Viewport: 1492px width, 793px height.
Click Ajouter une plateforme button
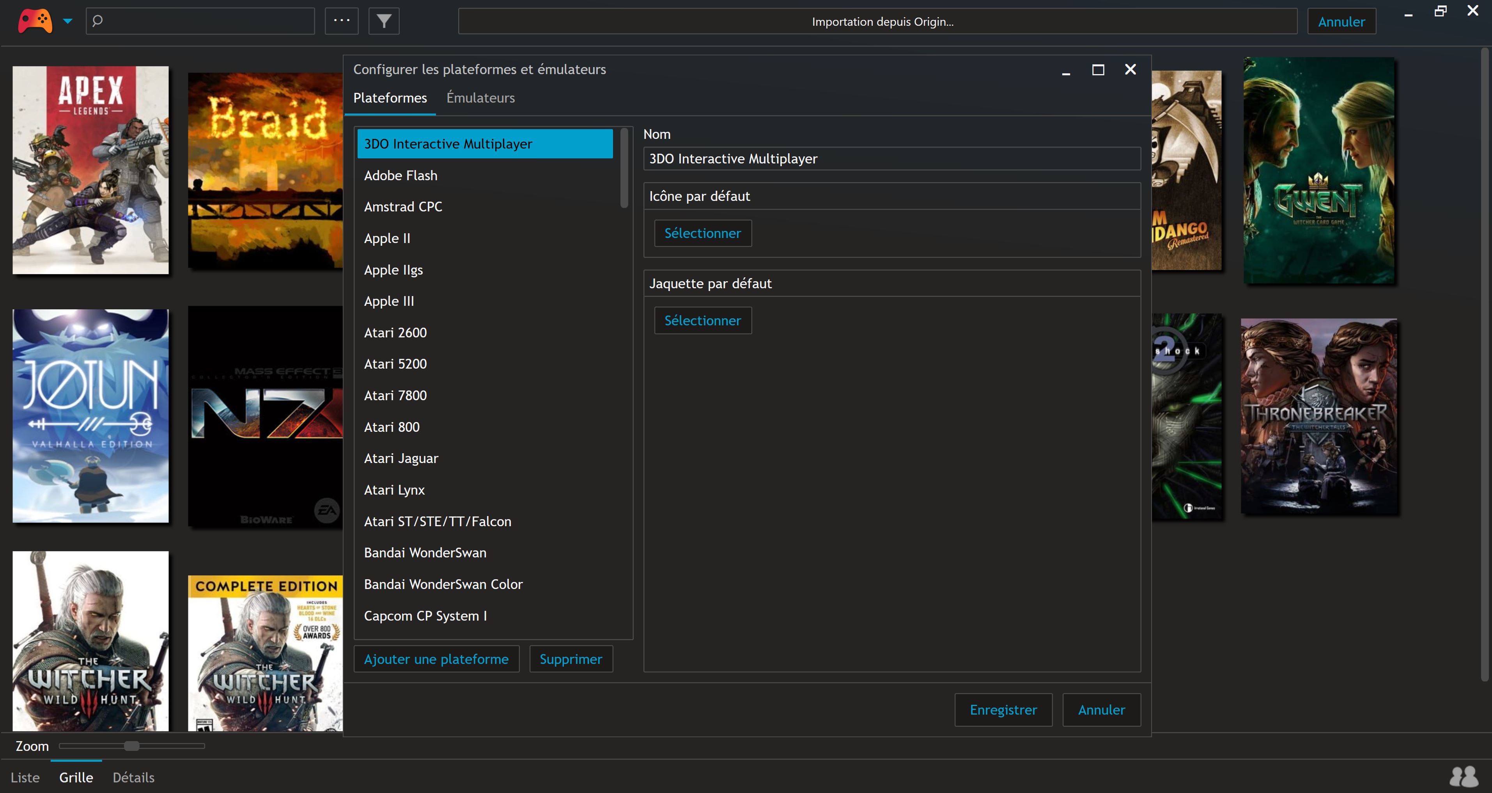coord(436,658)
